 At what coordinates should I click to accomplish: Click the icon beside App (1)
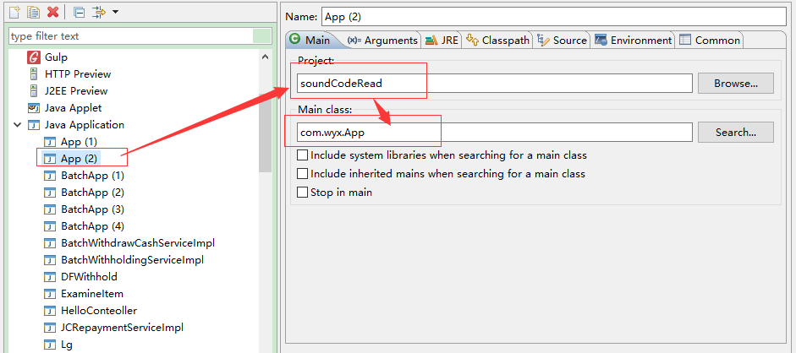click(x=50, y=142)
